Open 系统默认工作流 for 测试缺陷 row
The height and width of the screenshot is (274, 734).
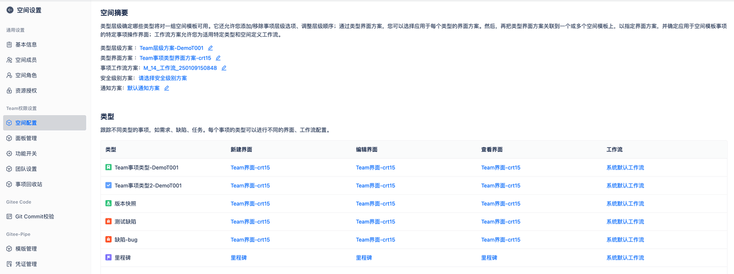625,222
